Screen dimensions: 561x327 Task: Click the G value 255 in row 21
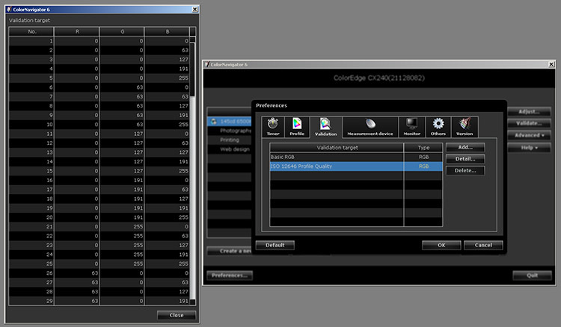(138, 226)
